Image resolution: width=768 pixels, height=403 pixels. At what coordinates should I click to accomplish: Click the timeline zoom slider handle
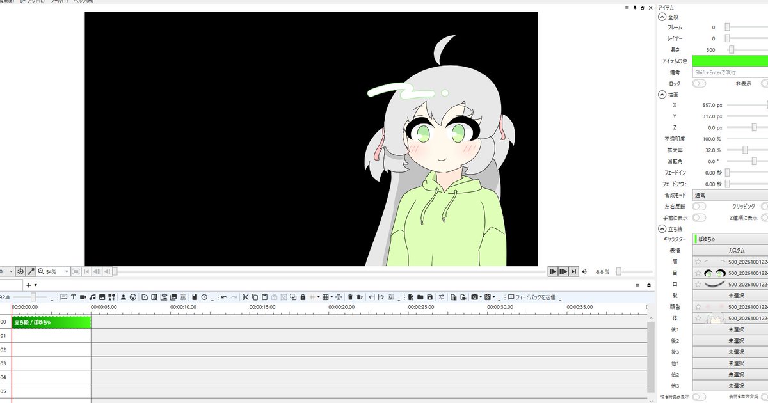[33, 297]
